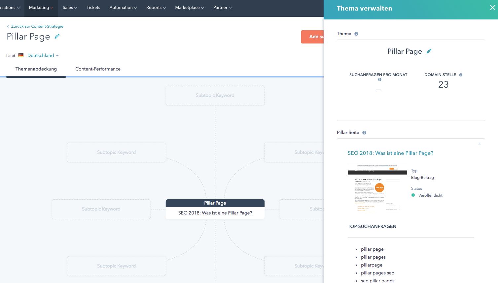Open the Reports menu
Screen dimensions: 498x283
156,8
